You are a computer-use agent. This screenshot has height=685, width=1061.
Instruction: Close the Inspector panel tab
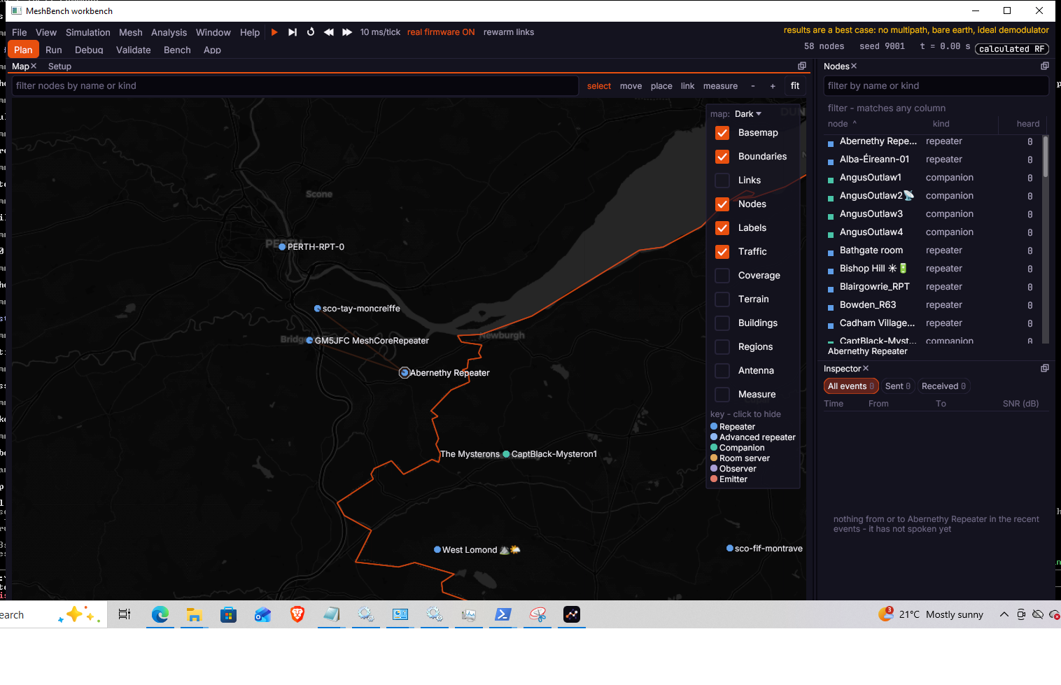tap(866, 368)
